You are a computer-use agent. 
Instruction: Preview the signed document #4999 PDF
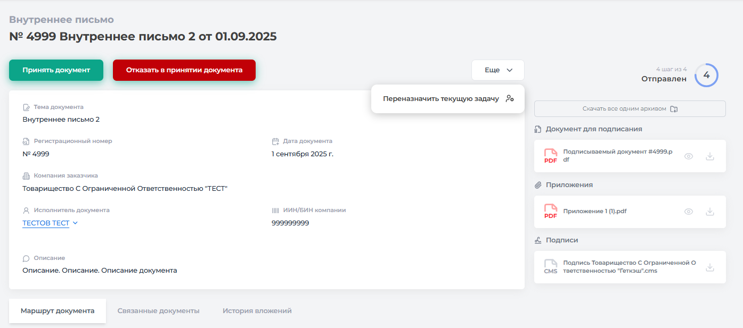click(x=689, y=156)
